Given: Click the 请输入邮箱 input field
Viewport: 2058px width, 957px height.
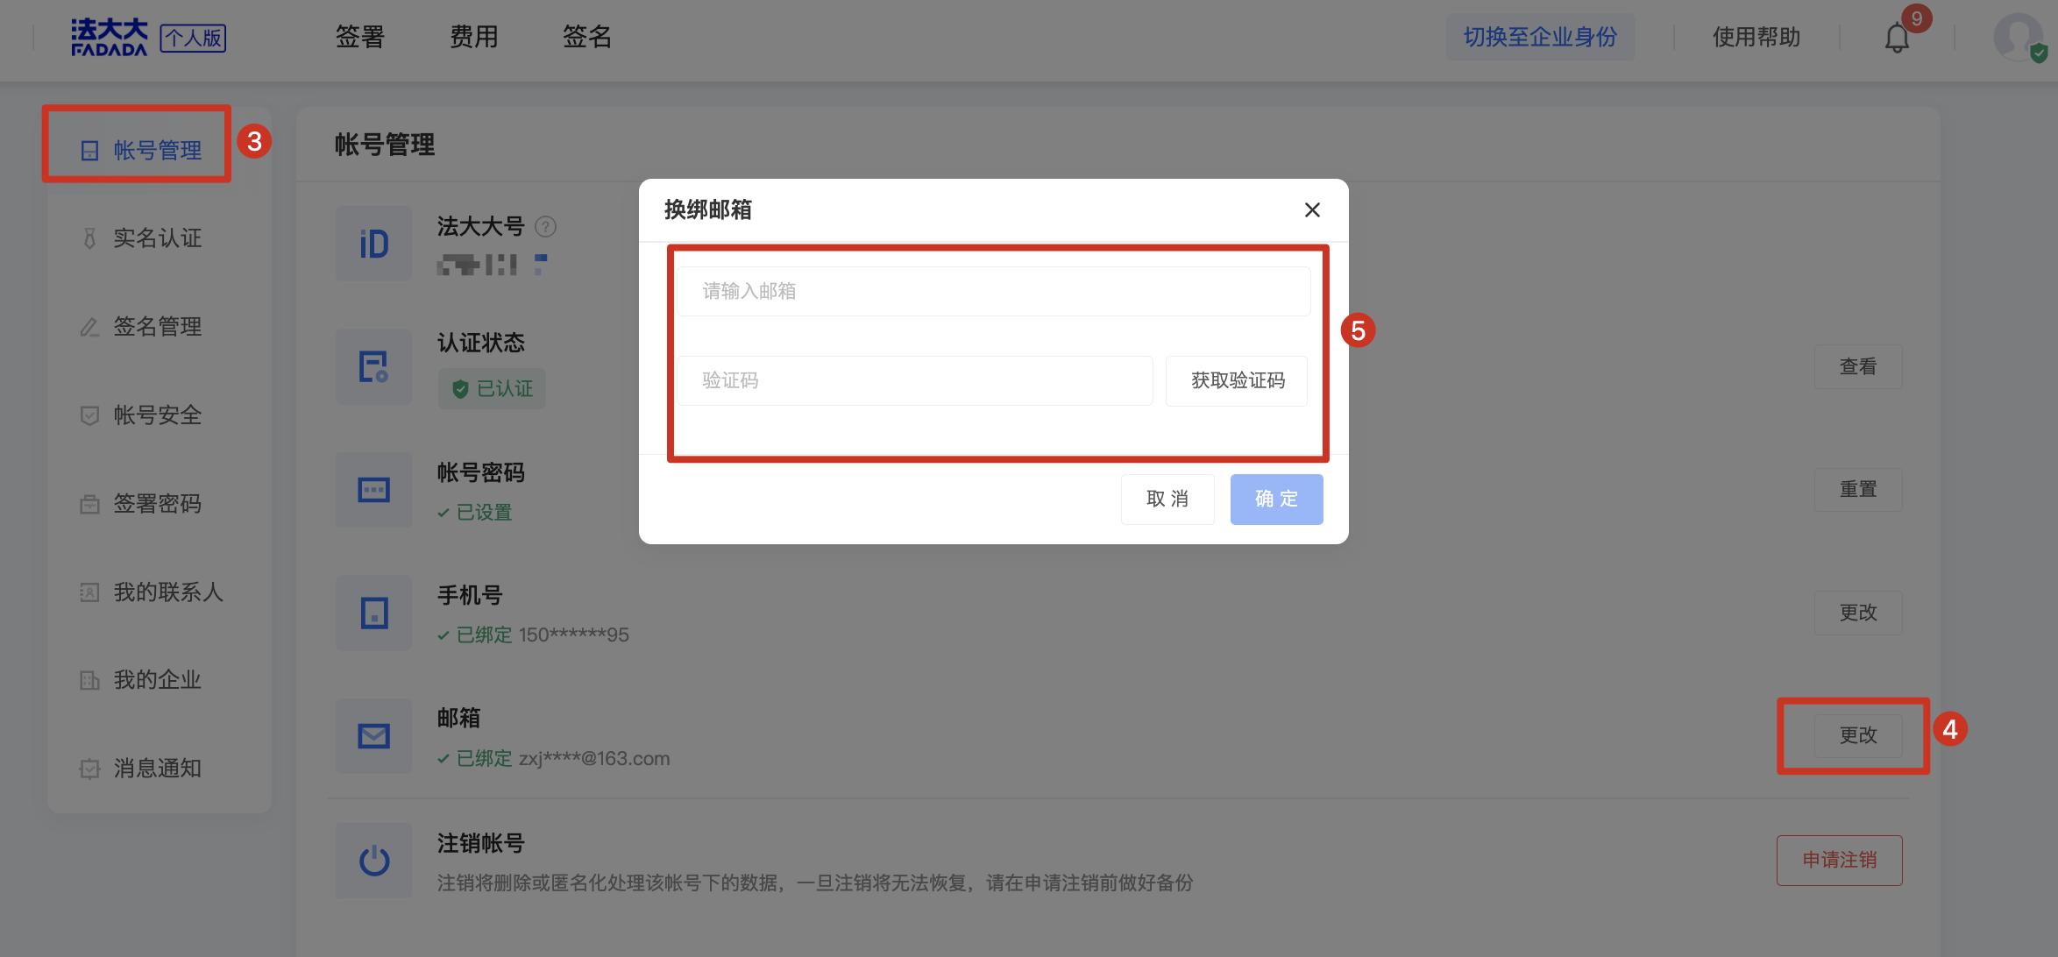Looking at the screenshot, I should 993,291.
